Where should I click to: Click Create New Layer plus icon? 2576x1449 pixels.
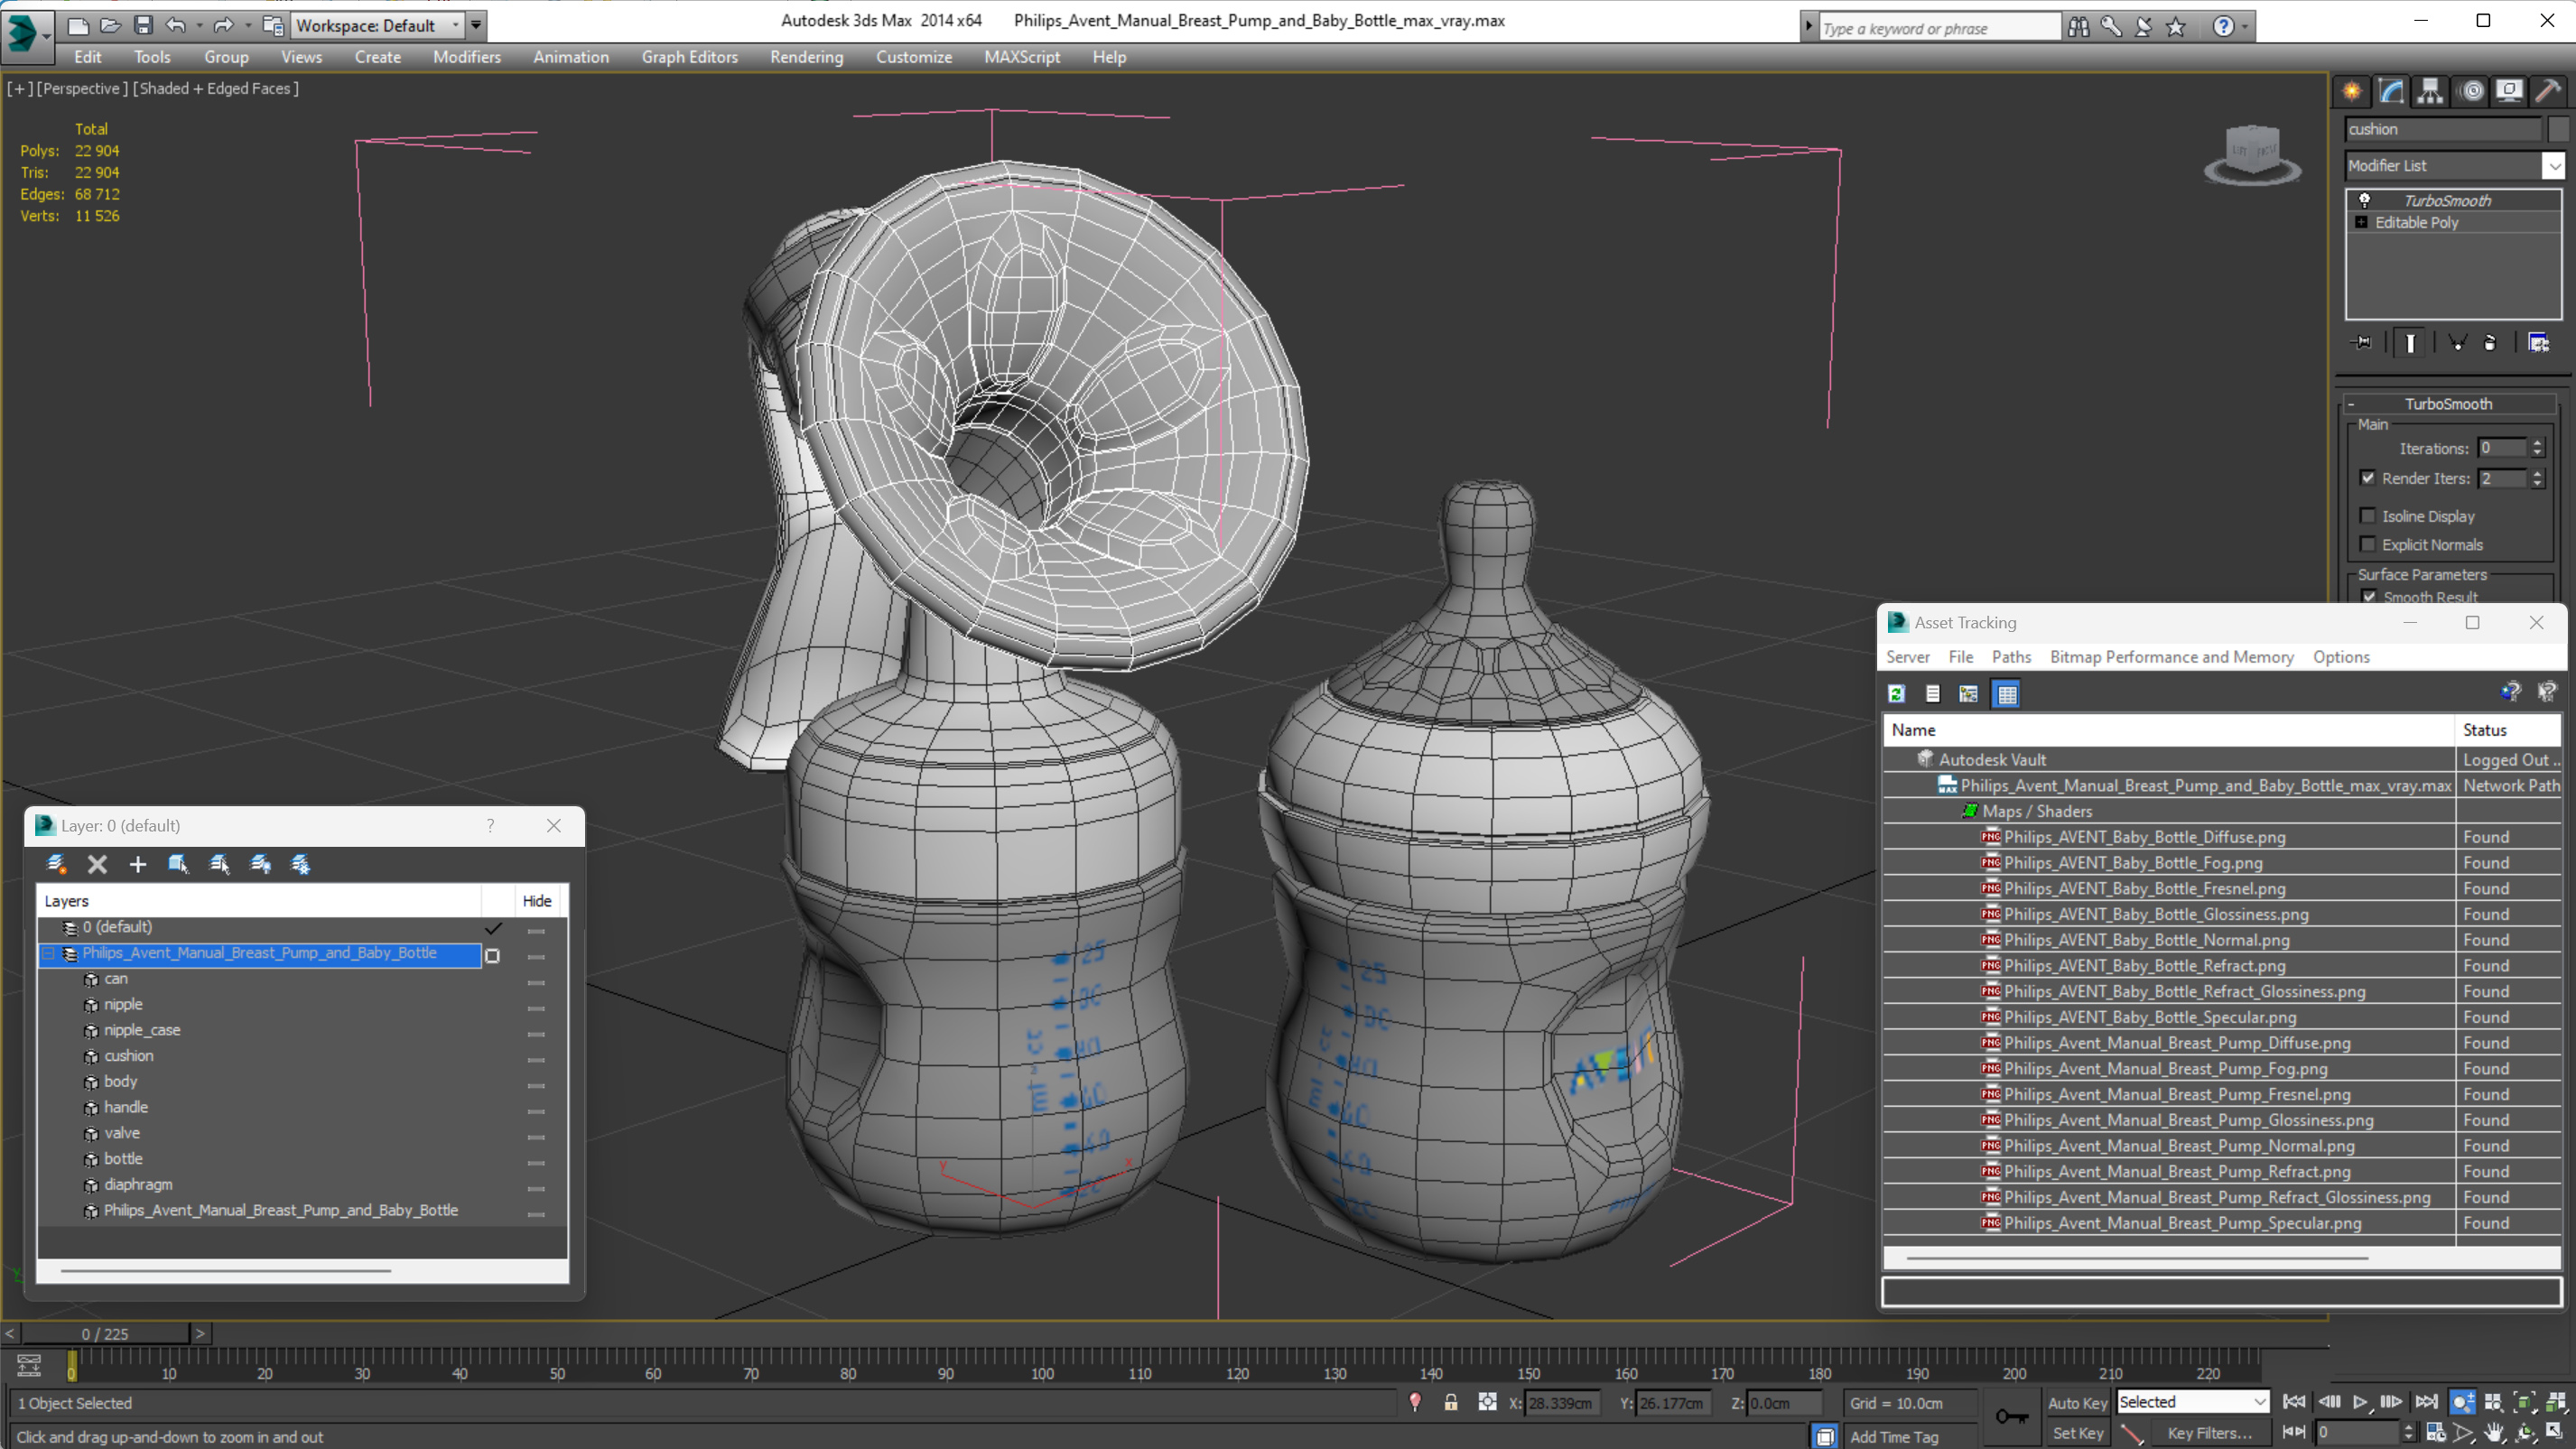pyautogui.click(x=138, y=864)
